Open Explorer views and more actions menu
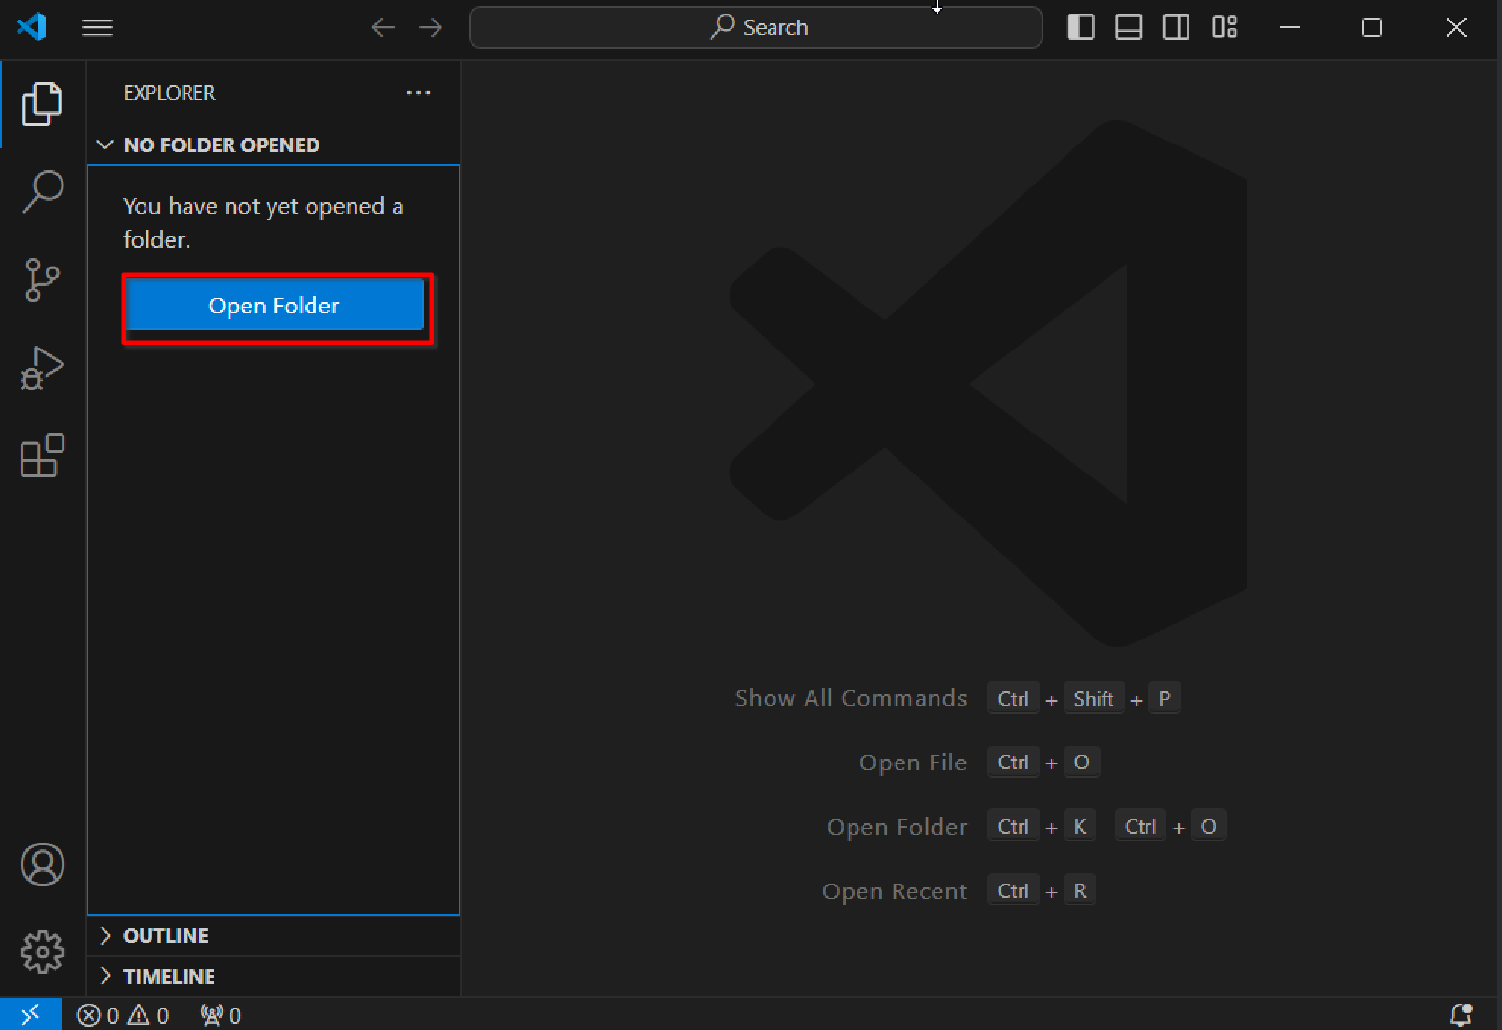Viewport: 1502px width, 1030px height. click(x=418, y=93)
